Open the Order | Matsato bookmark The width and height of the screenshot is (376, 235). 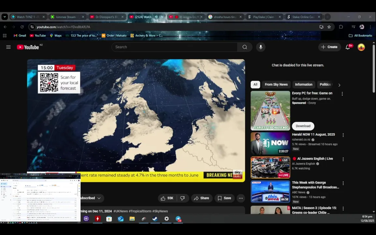pos(114,36)
